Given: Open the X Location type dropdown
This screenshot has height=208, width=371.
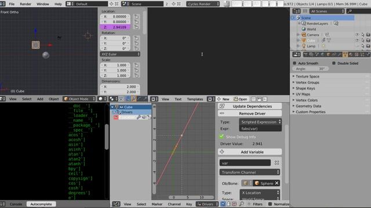Looking at the screenshot, I should tap(260, 192).
